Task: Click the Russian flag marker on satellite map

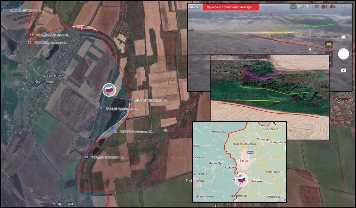Action: tap(109, 89)
